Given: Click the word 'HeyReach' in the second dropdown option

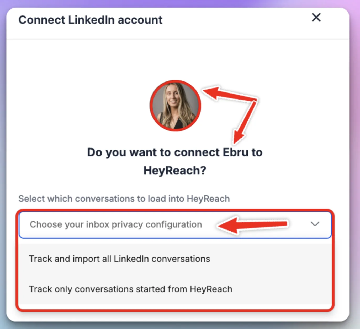Looking at the screenshot, I should [211, 289].
